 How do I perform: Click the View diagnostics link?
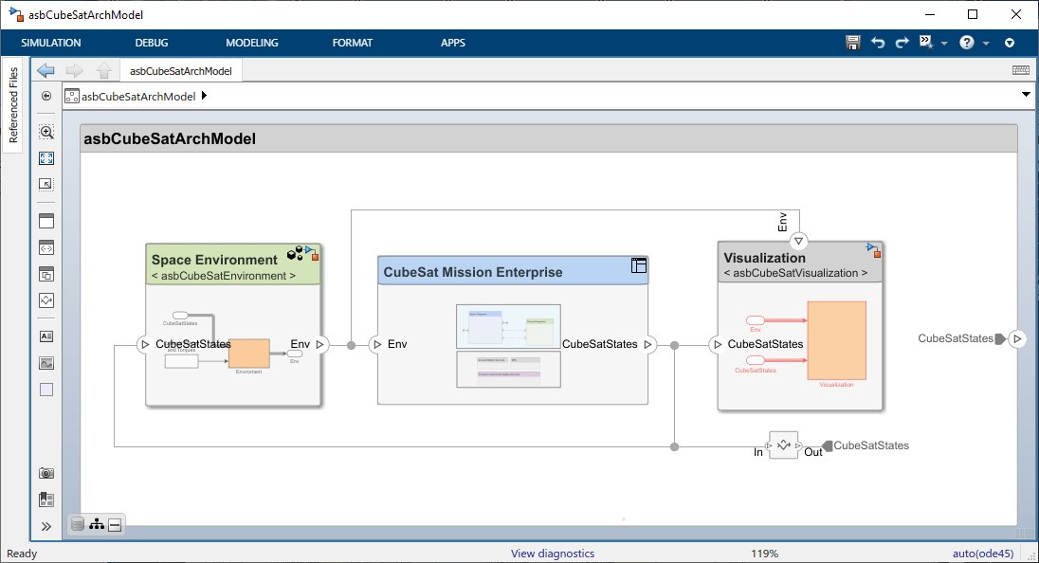tap(552, 553)
